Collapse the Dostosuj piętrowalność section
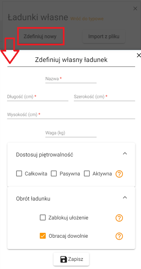This screenshot has height=269, width=141. pyautogui.click(x=125, y=153)
